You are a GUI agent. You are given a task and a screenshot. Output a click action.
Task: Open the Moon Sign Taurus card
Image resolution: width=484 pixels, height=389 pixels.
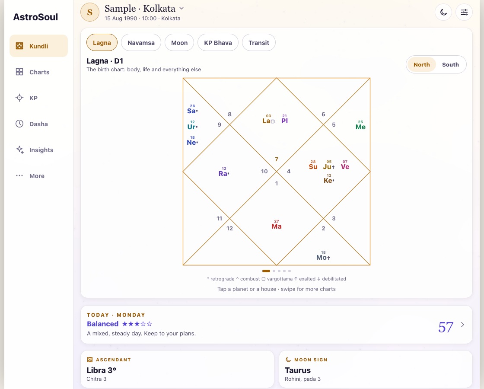pyautogui.click(x=376, y=369)
